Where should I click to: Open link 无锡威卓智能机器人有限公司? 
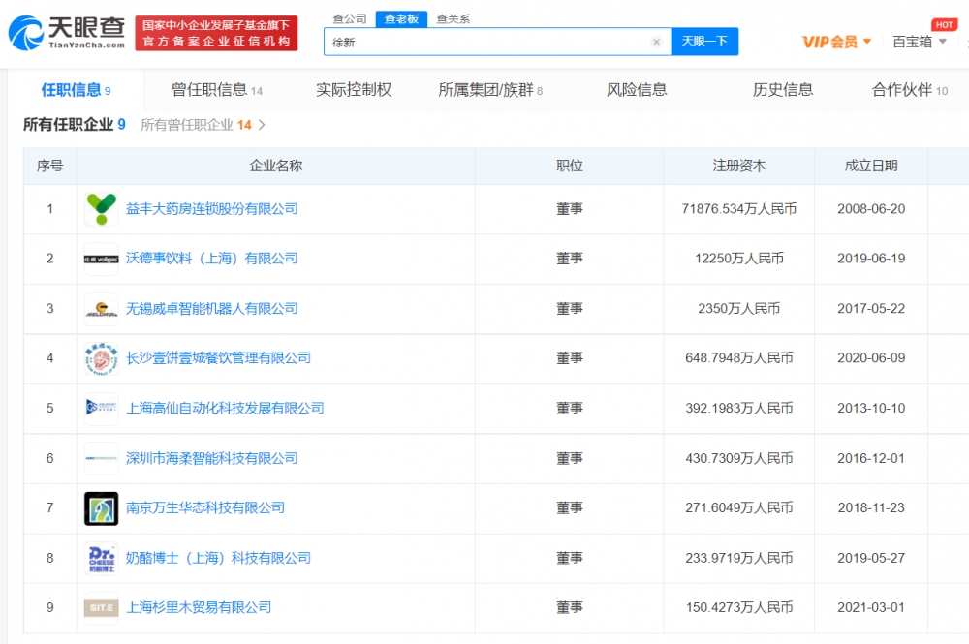pos(212,309)
